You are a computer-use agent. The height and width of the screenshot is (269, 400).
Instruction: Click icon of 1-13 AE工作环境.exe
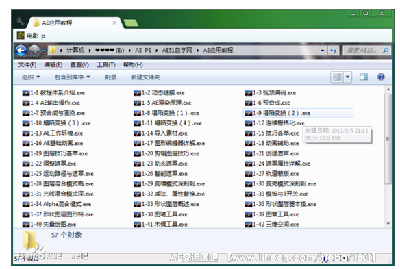click(x=26, y=133)
